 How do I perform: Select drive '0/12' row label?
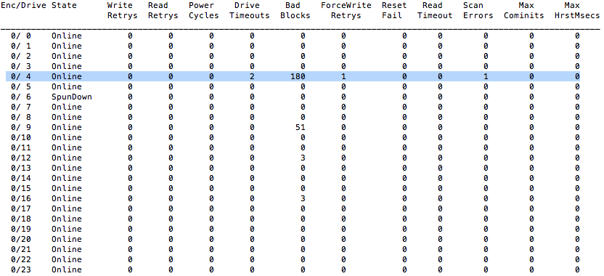pyautogui.click(x=21, y=158)
